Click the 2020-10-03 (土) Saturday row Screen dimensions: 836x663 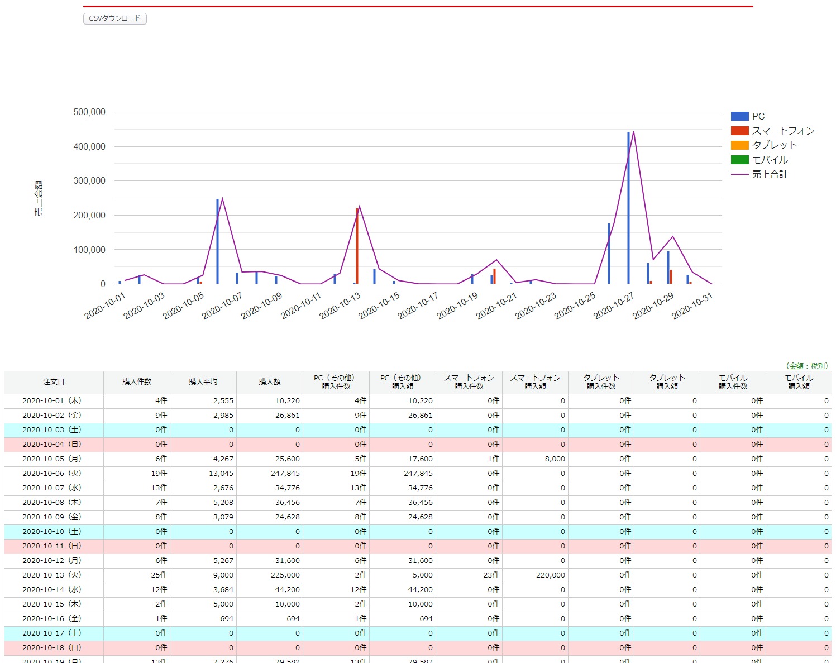[x=52, y=430]
